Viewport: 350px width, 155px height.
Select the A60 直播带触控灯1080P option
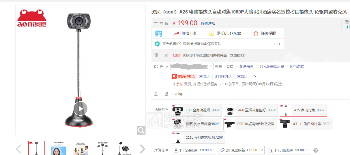click(251, 110)
